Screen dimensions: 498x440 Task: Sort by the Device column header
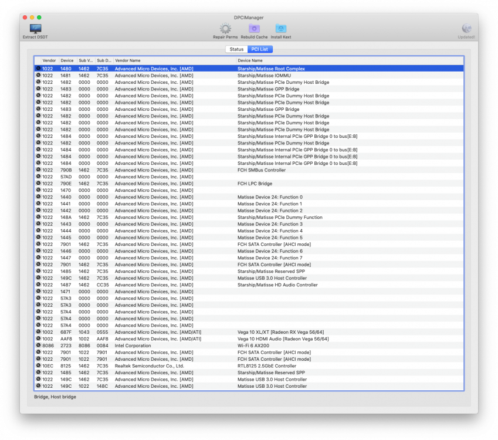pos(67,60)
